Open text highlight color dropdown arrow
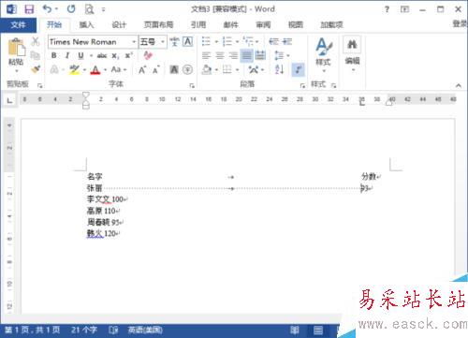 [x=84, y=69]
